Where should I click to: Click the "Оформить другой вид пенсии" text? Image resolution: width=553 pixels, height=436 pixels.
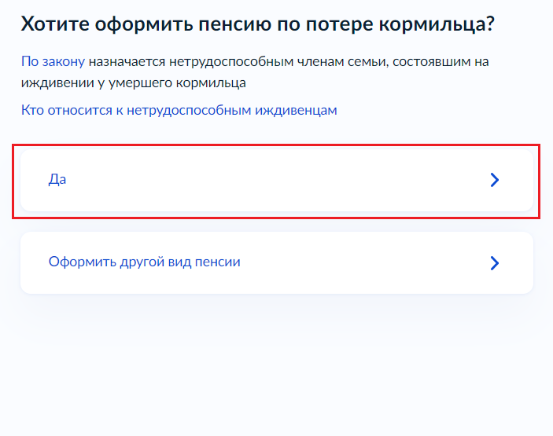(144, 262)
